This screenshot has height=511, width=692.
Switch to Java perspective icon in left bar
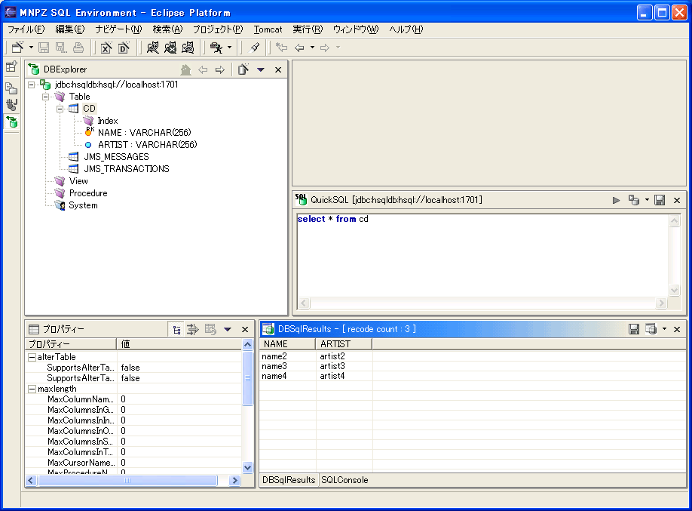point(11,105)
